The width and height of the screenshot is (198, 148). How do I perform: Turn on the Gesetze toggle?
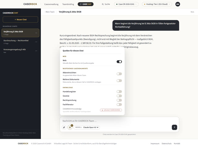[x=119, y=96]
